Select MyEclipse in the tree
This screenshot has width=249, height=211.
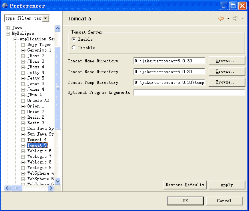(x=23, y=33)
